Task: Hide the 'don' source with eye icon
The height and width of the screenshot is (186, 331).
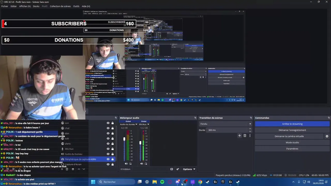Action: point(108,133)
